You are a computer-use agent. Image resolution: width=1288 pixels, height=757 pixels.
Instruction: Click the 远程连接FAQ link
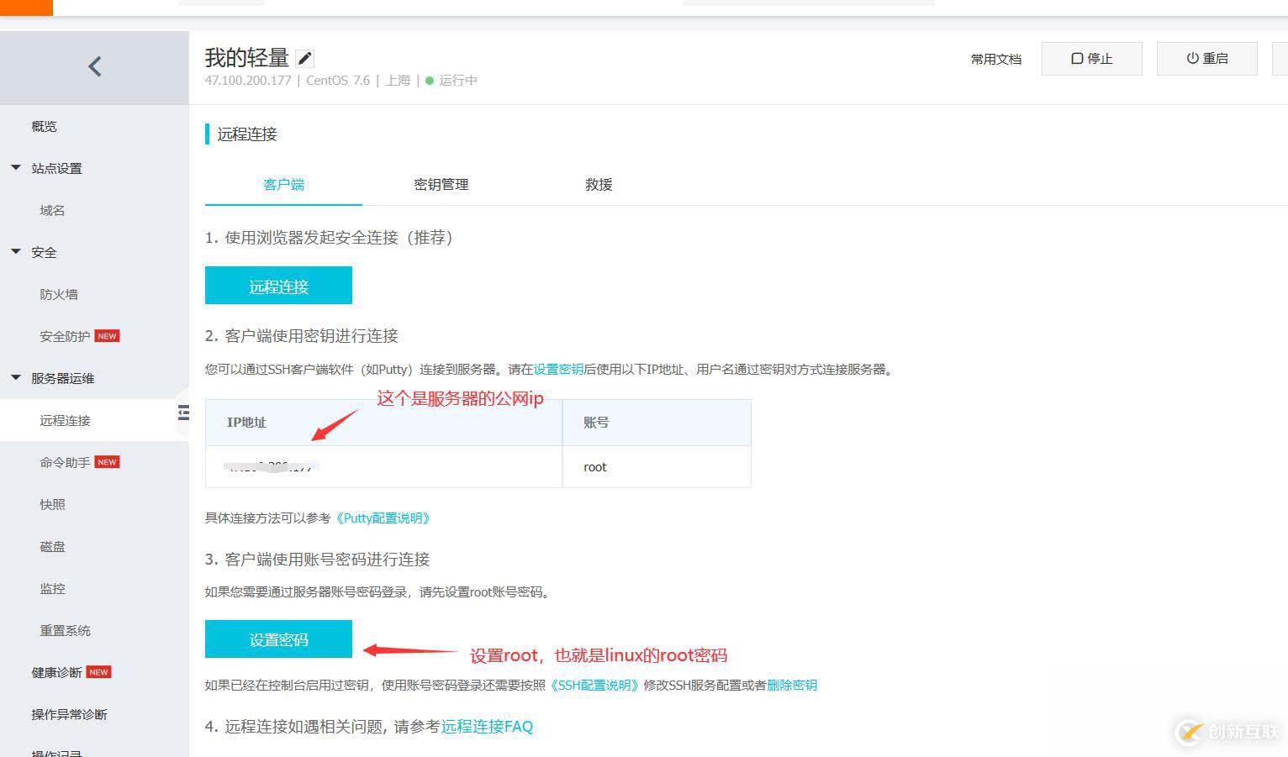click(x=488, y=726)
